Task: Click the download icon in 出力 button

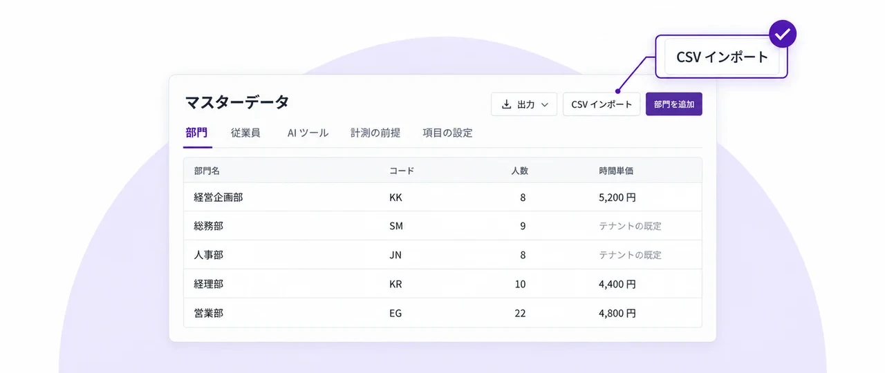Action: click(x=506, y=104)
